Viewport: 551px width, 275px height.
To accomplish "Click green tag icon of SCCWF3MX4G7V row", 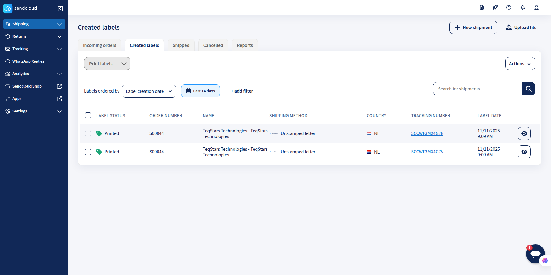I will point(99,152).
